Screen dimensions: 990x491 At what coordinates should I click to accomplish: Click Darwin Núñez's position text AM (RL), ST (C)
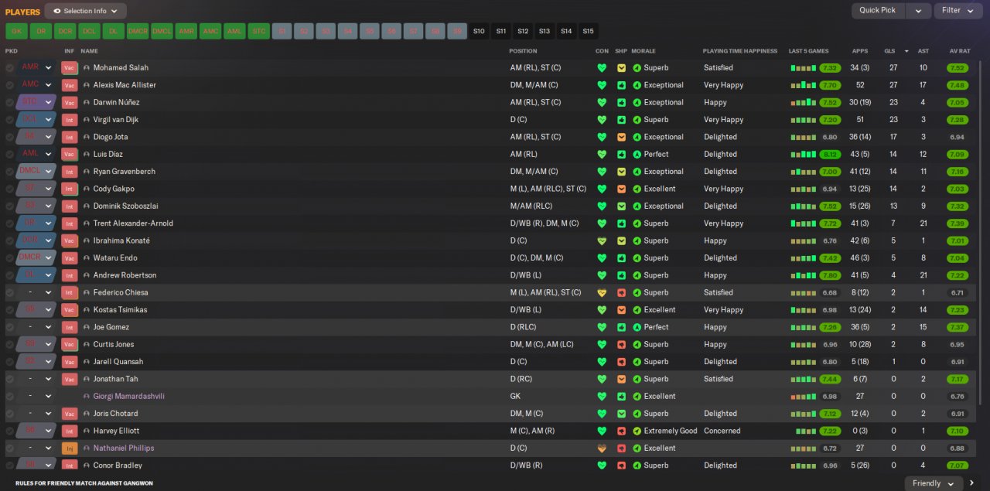point(535,103)
